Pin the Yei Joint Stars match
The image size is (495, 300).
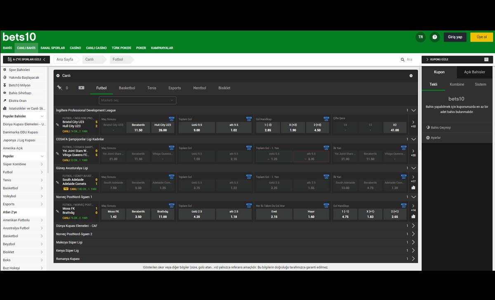[58, 153]
